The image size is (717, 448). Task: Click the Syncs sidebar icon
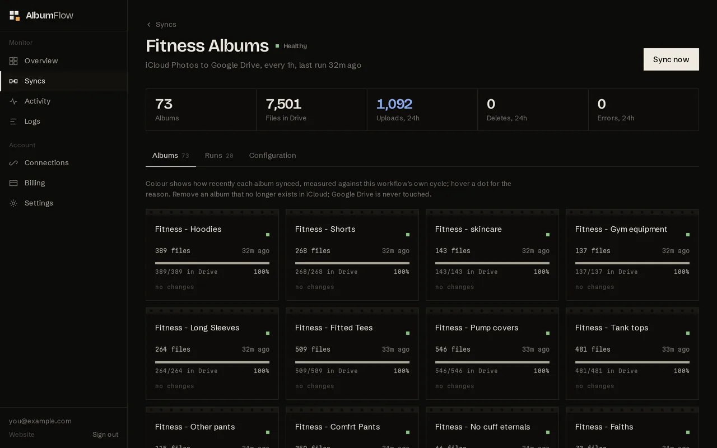coord(13,81)
